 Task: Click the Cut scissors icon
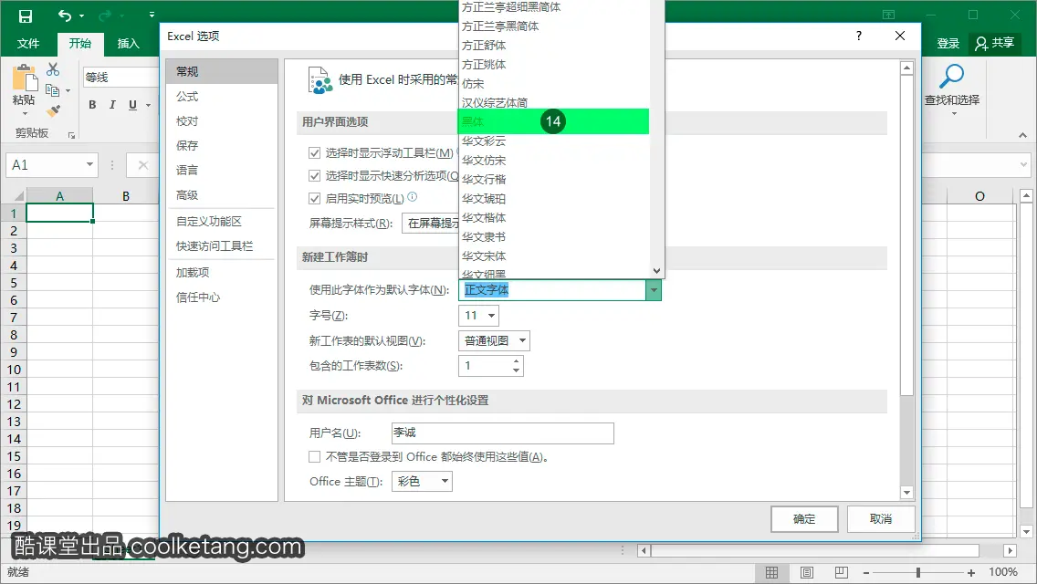pyautogui.click(x=53, y=68)
